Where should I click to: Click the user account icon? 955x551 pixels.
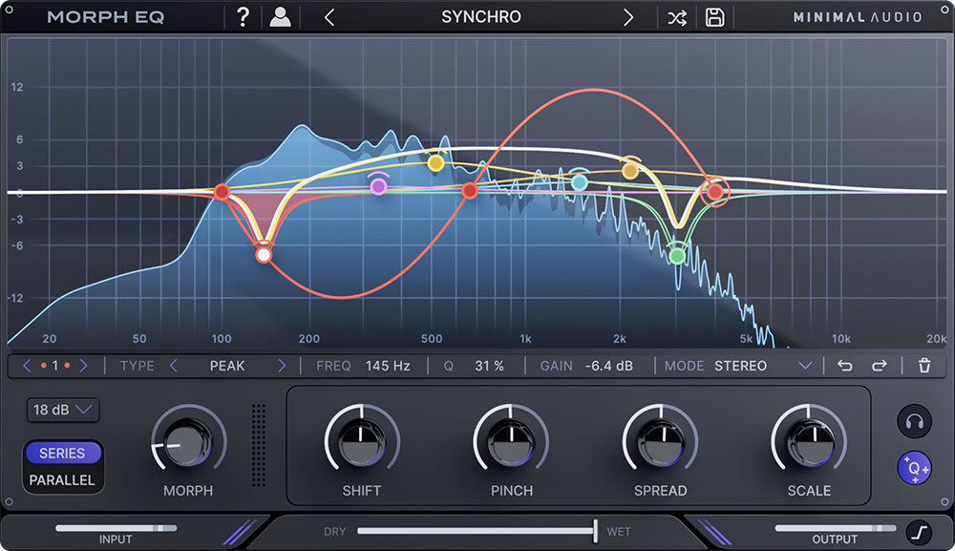click(282, 16)
